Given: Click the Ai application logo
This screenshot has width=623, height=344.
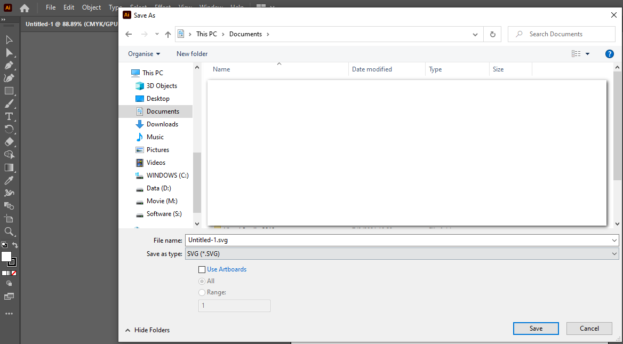Looking at the screenshot, I should tap(7, 7).
